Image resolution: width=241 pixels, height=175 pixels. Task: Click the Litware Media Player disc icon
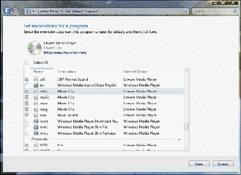(35, 48)
